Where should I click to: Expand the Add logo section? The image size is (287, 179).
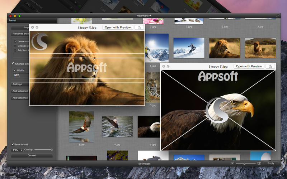coord(20,84)
